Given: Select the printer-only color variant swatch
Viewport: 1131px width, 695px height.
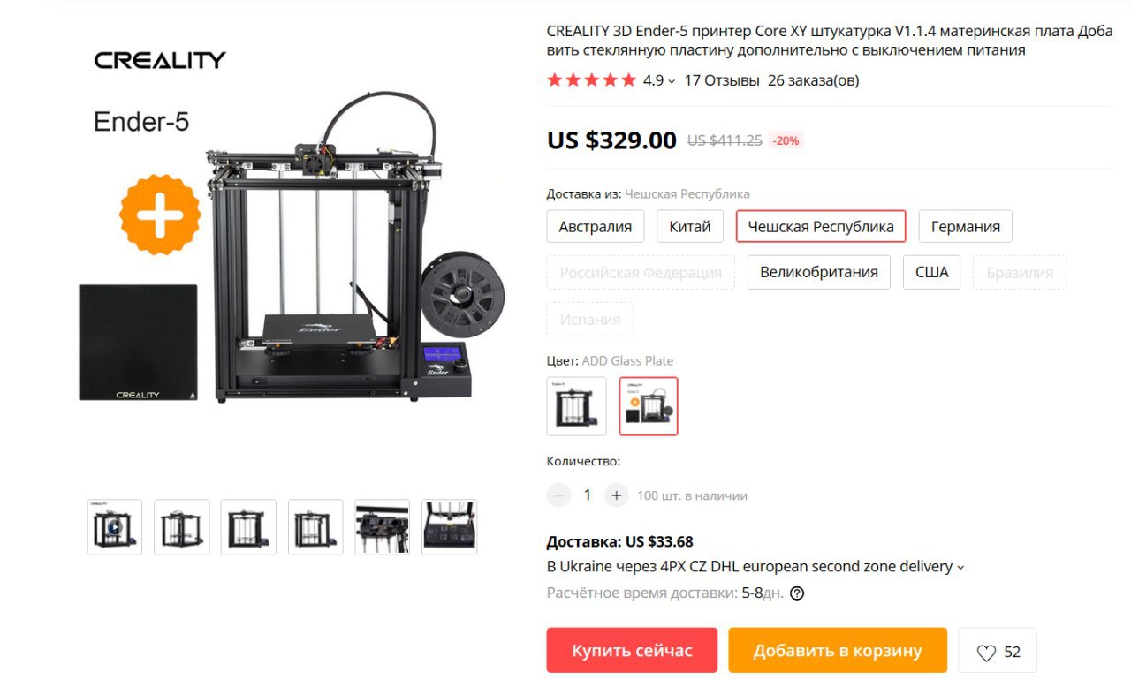Looking at the screenshot, I should pos(577,406).
